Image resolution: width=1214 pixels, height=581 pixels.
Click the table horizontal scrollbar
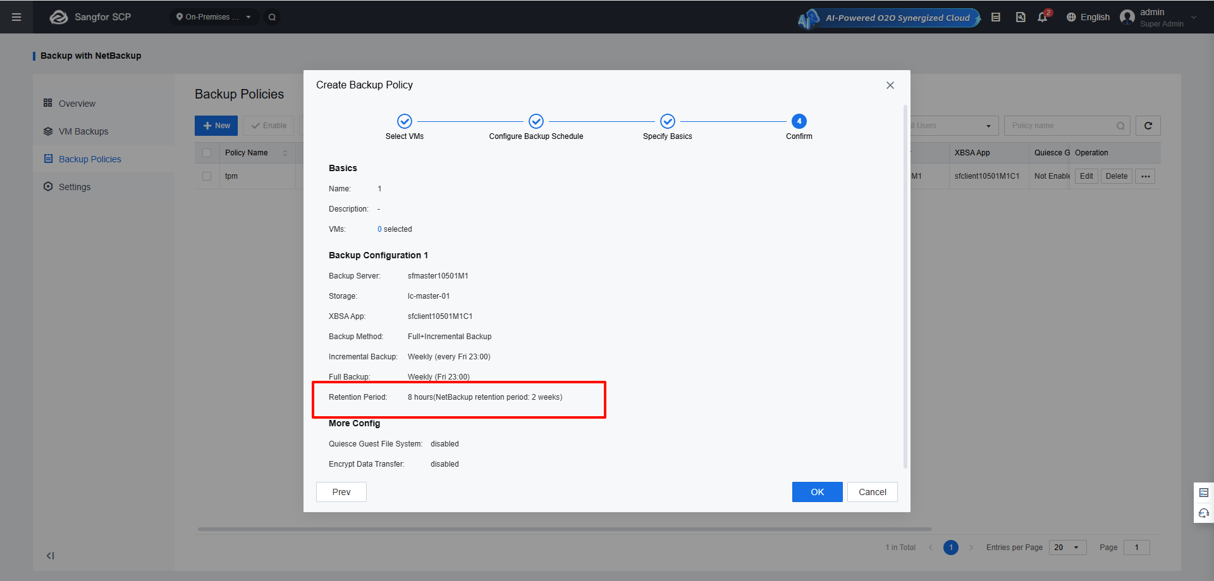(x=565, y=529)
